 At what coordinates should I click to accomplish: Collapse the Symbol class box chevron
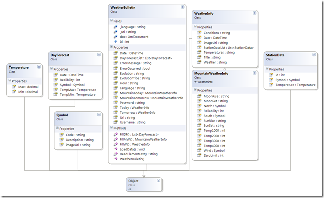pos(99,115)
